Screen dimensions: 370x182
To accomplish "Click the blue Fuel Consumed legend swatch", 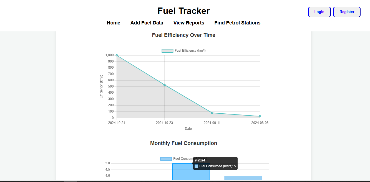I will [166, 159].
